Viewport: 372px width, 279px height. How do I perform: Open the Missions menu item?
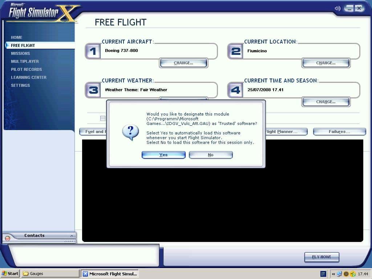click(x=20, y=53)
